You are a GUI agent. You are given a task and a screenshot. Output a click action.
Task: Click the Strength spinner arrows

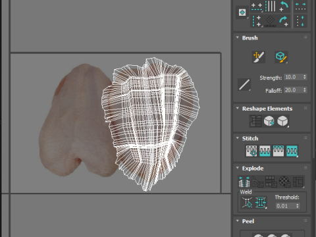pyautogui.click(x=305, y=77)
